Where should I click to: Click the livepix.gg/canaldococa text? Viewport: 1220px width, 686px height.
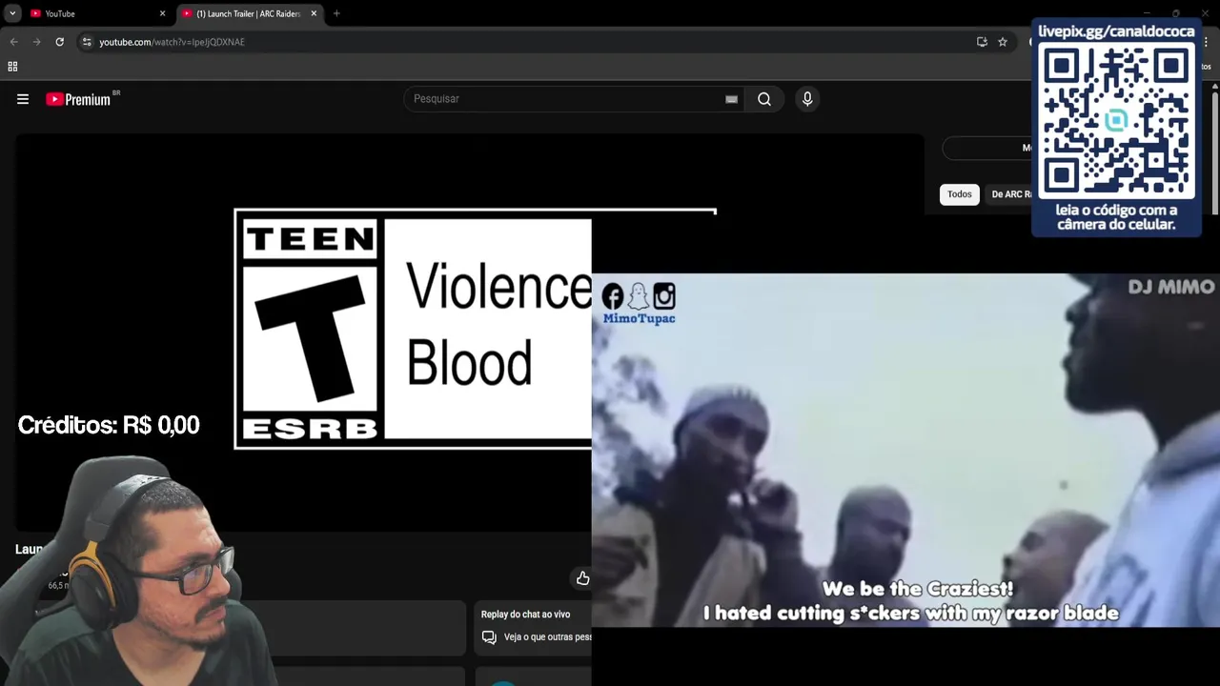click(1116, 31)
